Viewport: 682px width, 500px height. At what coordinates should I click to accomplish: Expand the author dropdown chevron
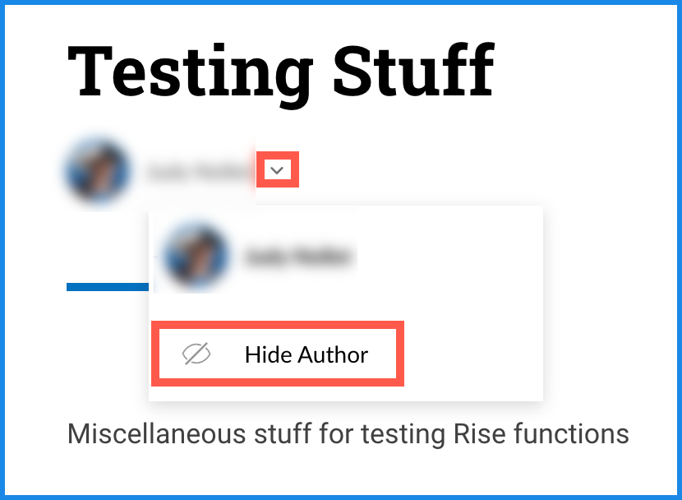pyautogui.click(x=278, y=170)
